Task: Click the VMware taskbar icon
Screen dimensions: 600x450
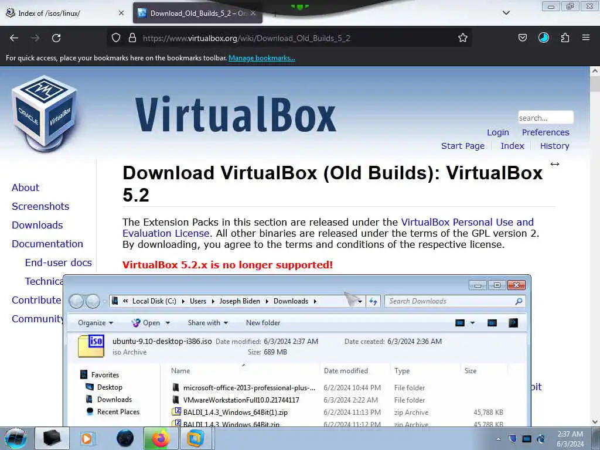Action: [x=195, y=438]
